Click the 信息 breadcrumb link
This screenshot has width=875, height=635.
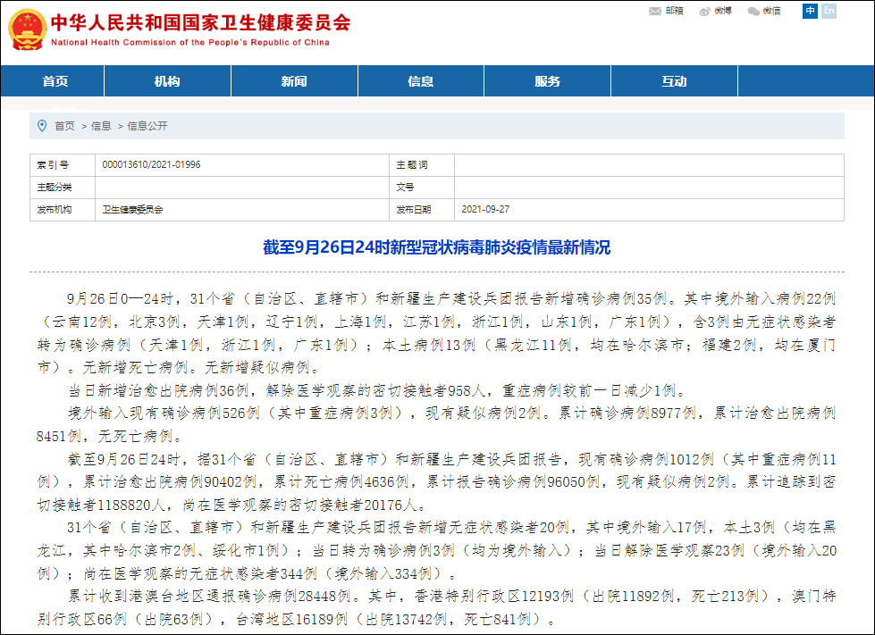click(x=100, y=126)
